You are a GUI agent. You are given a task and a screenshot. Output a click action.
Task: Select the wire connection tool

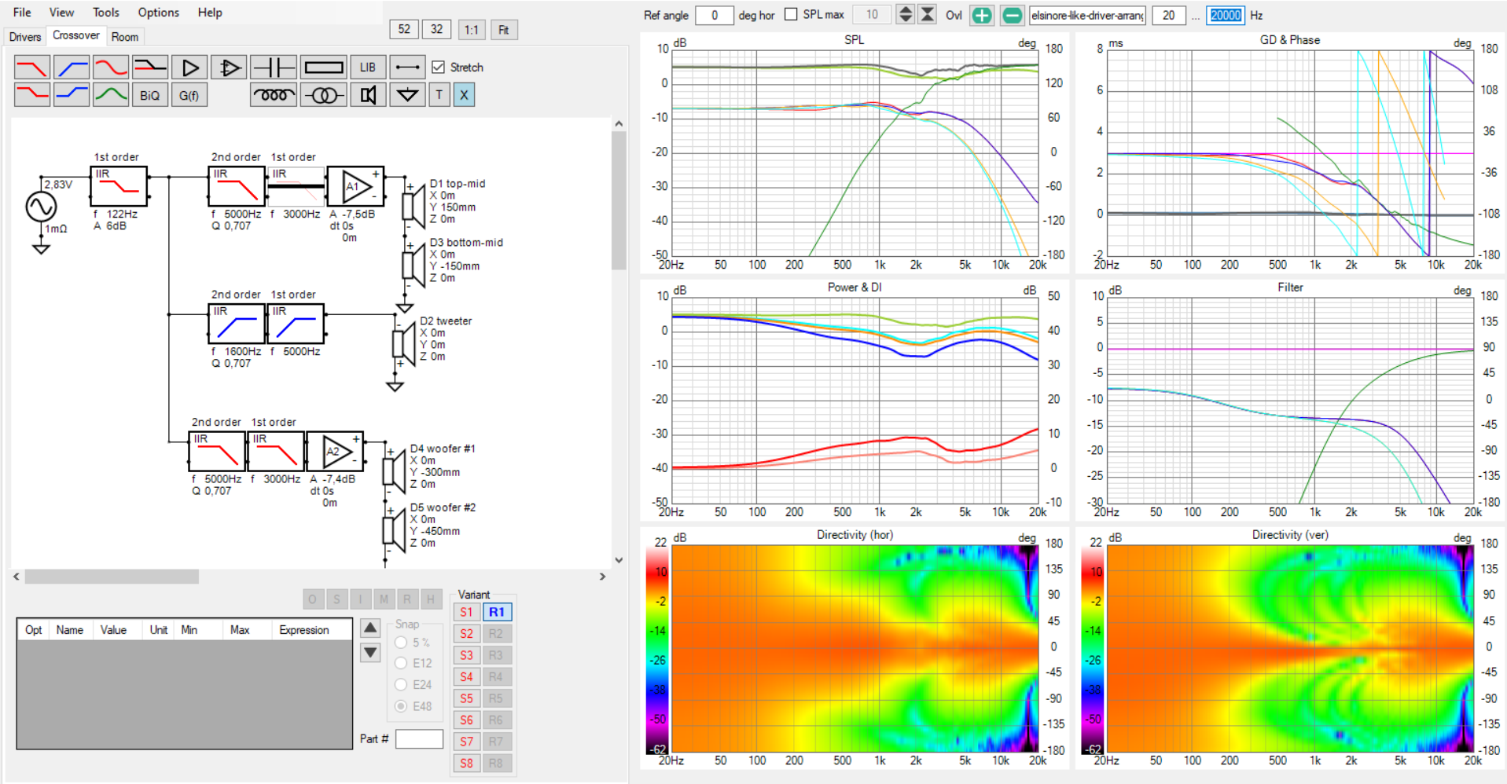point(407,68)
